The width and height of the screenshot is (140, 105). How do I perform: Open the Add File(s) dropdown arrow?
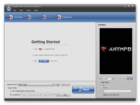coord(24,17)
